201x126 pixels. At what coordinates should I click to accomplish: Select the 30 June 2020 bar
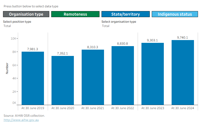pos(63,80)
